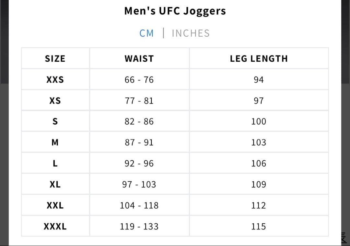
Task: Select the SIZE column header
Action: pos(55,59)
